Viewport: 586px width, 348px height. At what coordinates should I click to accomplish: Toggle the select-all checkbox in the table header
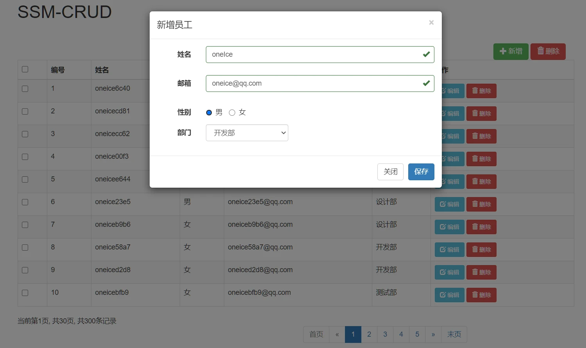(x=25, y=69)
